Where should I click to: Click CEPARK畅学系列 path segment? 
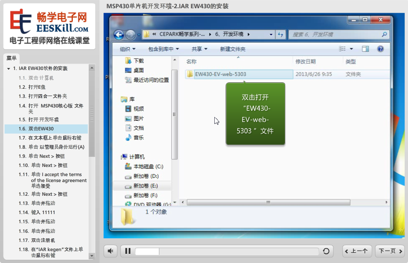coord(182,34)
